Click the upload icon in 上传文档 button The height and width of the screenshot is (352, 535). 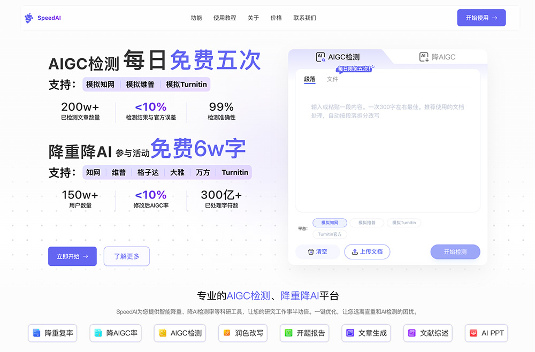(355, 252)
